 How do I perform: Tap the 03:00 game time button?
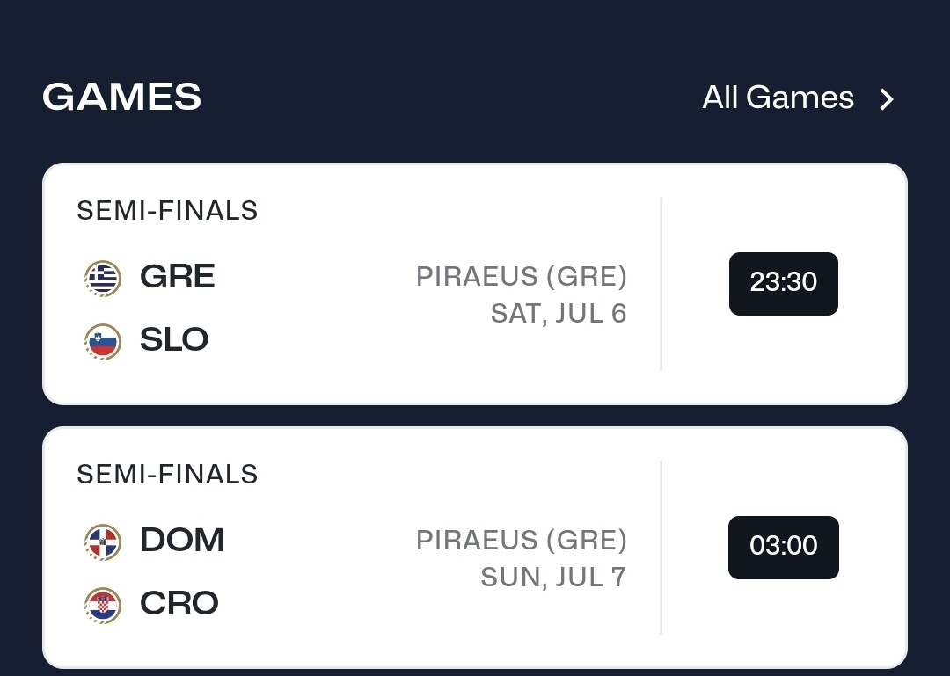click(783, 547)
